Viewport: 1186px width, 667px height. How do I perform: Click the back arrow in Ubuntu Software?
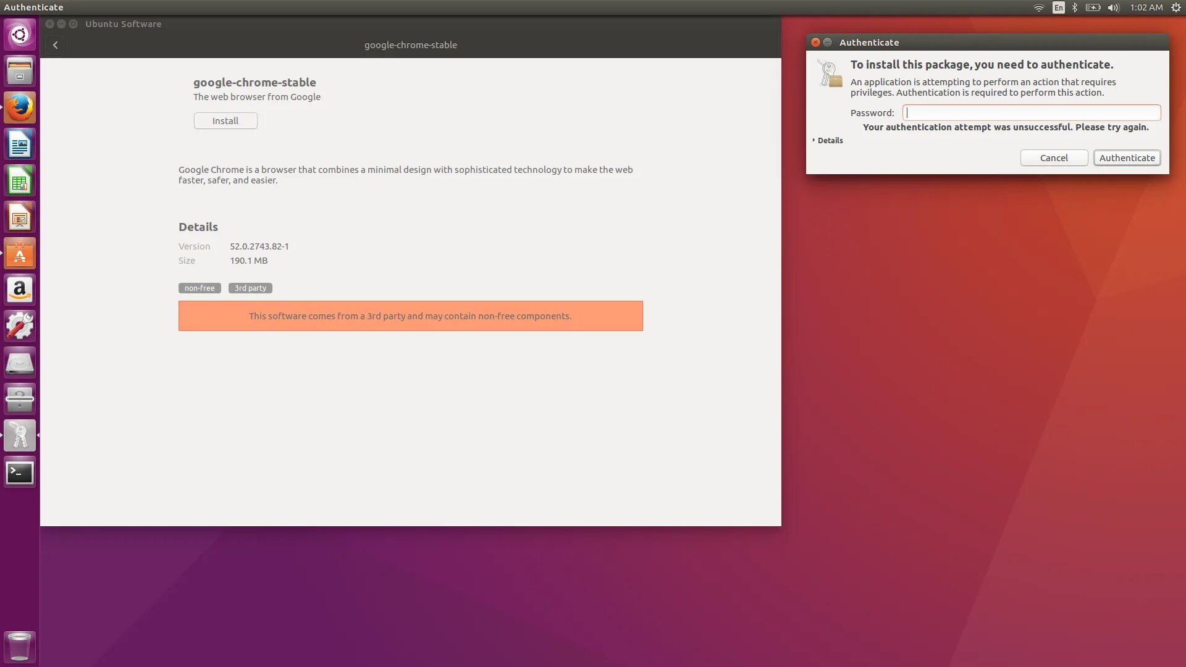click(55, 45)
